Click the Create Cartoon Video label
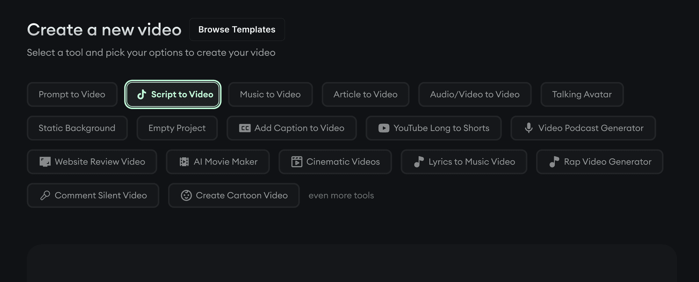The image size is (699, 282). (x=242, y=195)
